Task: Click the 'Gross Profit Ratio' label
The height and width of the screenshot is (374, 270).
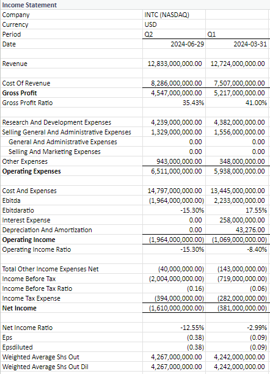Action: click(x=27, y=103)
